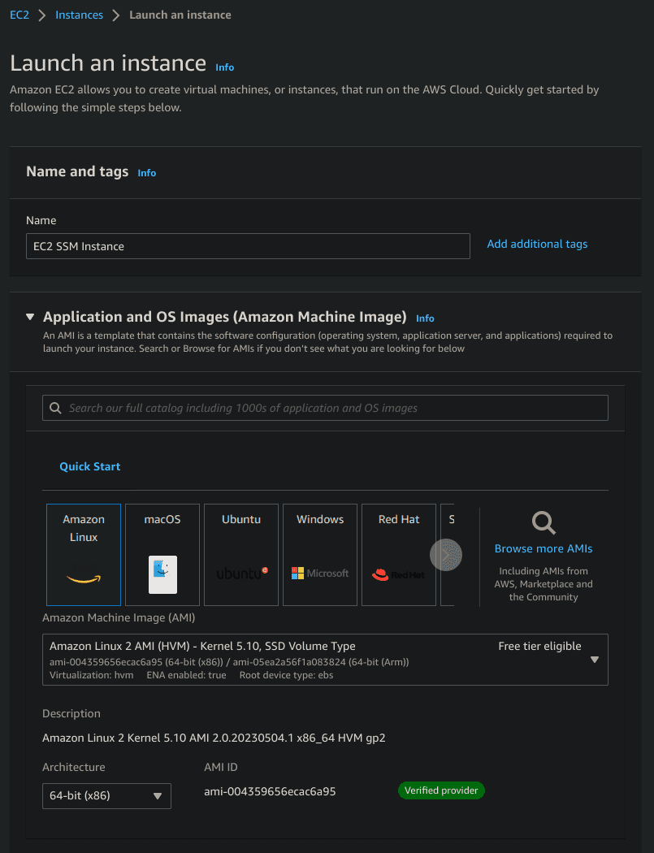Click the right arrow on the OS carousel

[446, 554]
